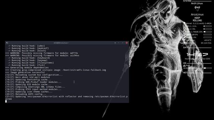Click the KEEP ROLLING text
The image size is (214, 120).
197,19
